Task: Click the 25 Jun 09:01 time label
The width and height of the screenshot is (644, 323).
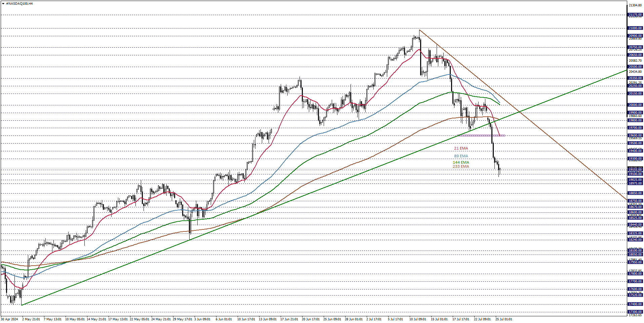Action: [x=332, y=319]
